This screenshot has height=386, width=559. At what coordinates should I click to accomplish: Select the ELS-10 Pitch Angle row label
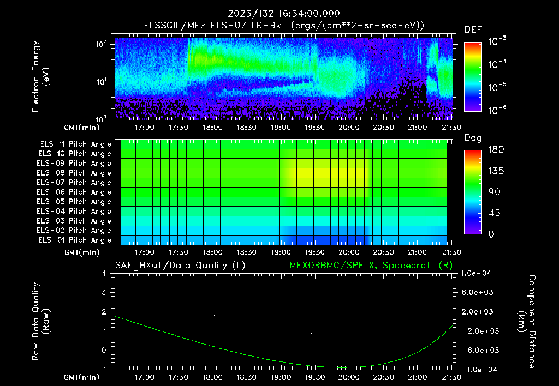75,154
